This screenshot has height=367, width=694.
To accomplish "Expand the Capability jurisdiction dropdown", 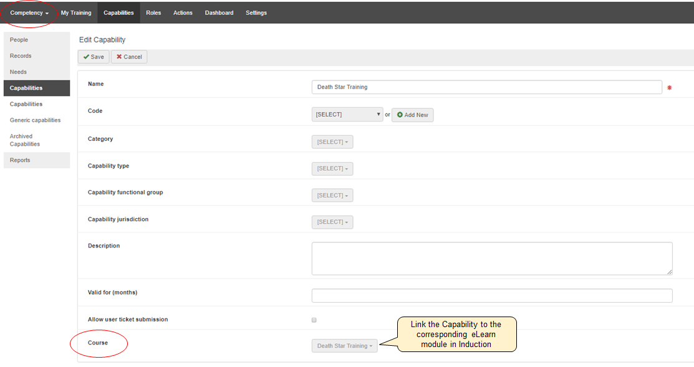I will [332, 222].
